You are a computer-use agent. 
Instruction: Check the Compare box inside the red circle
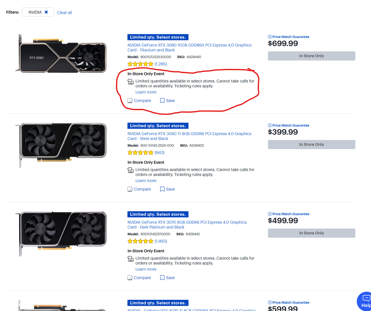(130, 100)
